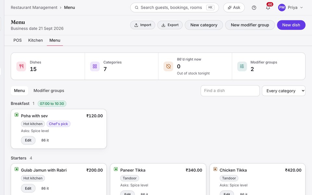312x195 pixels.
Task: Create a New category
Action: (204, 25)
